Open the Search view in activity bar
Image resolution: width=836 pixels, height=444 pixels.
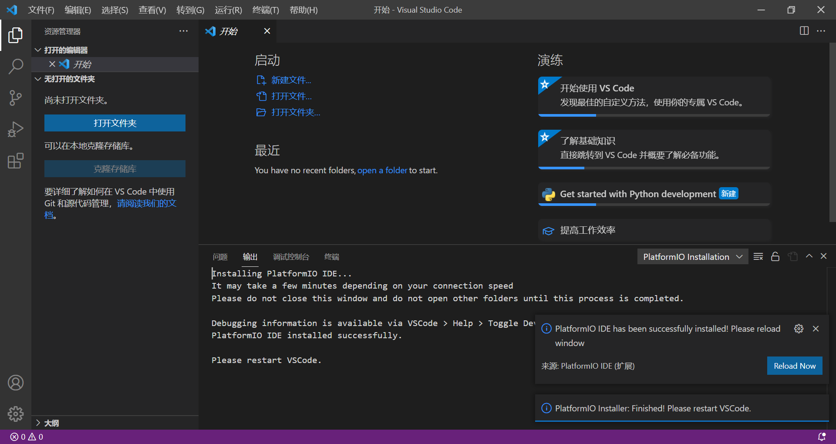16,67
